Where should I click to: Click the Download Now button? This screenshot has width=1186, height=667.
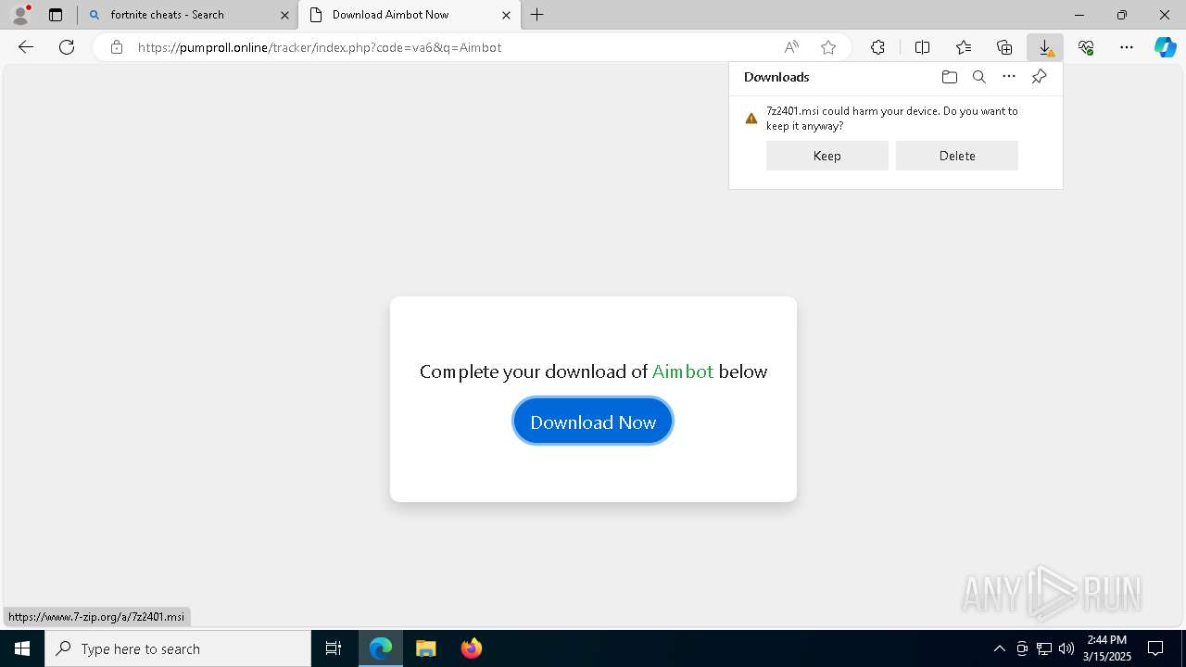[x=593, y=422]
